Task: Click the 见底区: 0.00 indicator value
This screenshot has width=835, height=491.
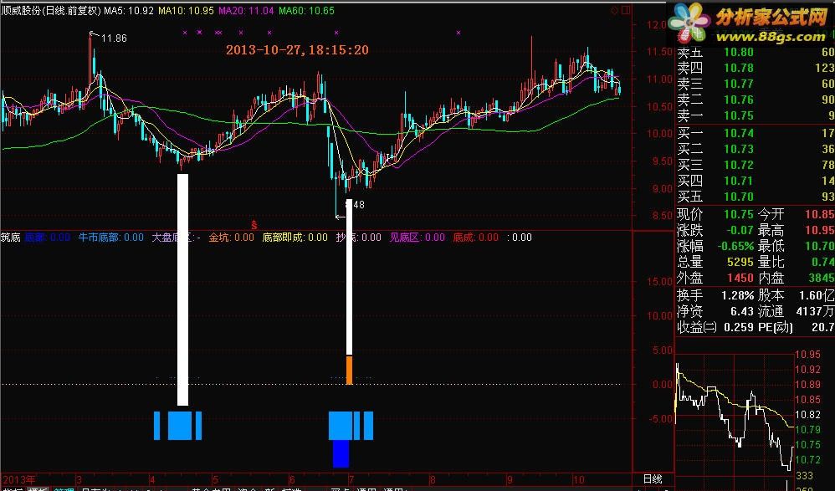Action: [417, 238]
